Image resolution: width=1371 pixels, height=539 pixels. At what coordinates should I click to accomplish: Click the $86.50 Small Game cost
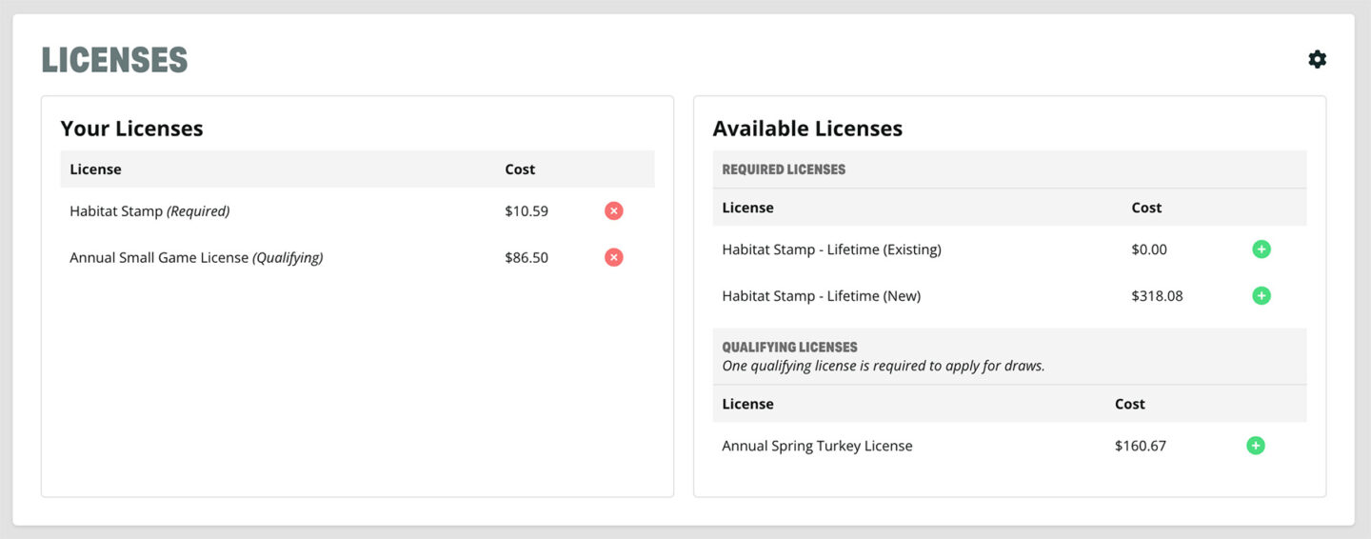pos(527,257)
